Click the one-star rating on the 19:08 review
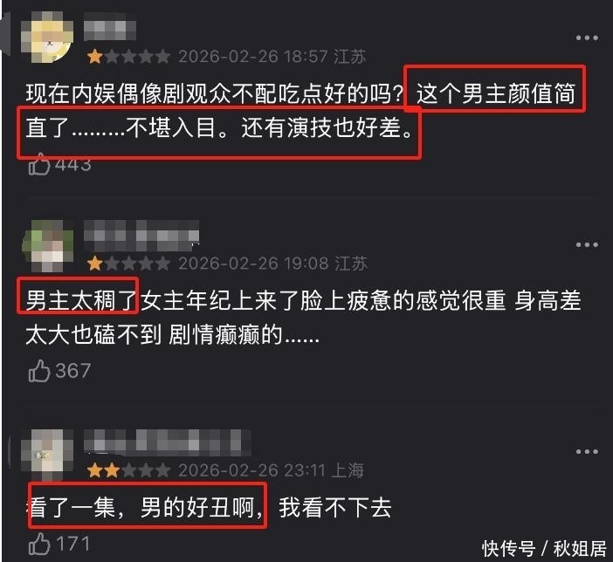This screenshot has height=562, width=613. (x=128, y=264)
